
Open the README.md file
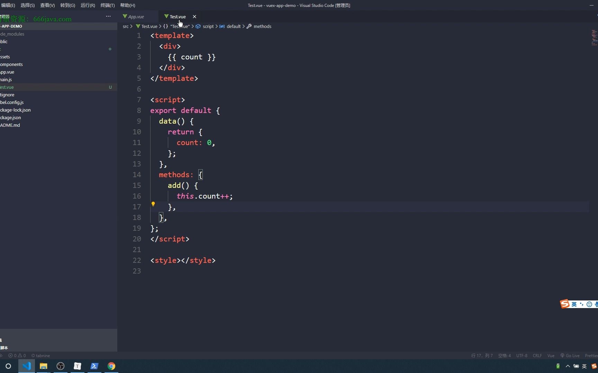tap(58, 125)
